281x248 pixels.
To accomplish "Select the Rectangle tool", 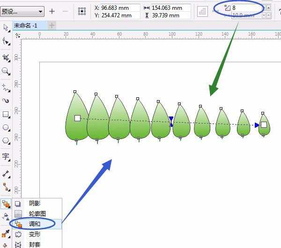I will coord(6,114).
